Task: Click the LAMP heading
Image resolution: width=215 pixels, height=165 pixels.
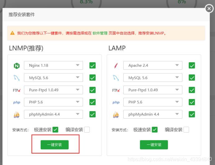Action: pyautogui.click(x=117, y=48)
